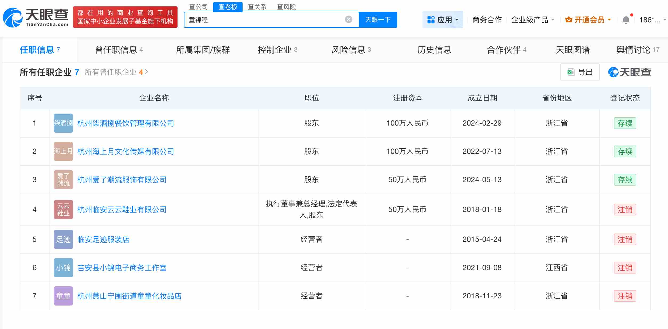Image resolution: width=668 pixels, height=329 pixels.
Task: Click the grid icon beside 应用
Action: tap(431, 19)
